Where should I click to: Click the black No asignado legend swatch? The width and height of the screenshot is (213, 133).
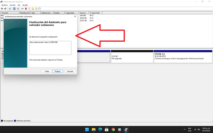2,121
